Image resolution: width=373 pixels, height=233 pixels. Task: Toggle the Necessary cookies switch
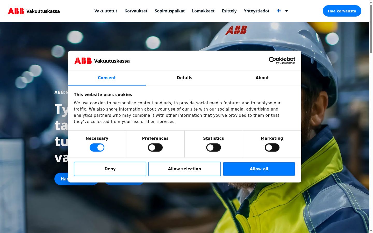[x=97, y=148]
